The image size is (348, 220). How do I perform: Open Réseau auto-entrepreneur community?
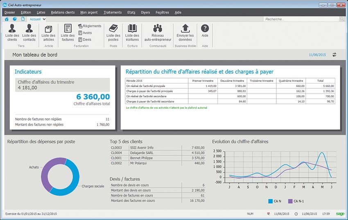tap(158, 32)
